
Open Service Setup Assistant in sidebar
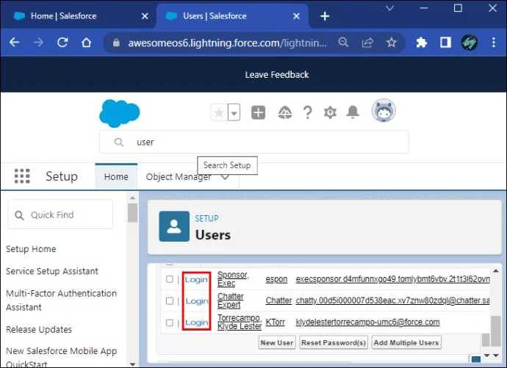pyautogui.click(x=51, y=271)
